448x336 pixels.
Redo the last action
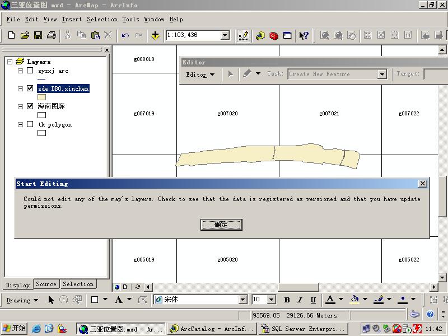[x=138, y=35]
